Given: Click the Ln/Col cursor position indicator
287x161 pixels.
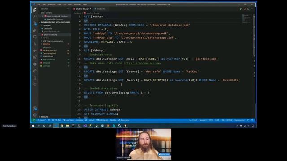Looking at the screenshot, I should click(193, 120).
